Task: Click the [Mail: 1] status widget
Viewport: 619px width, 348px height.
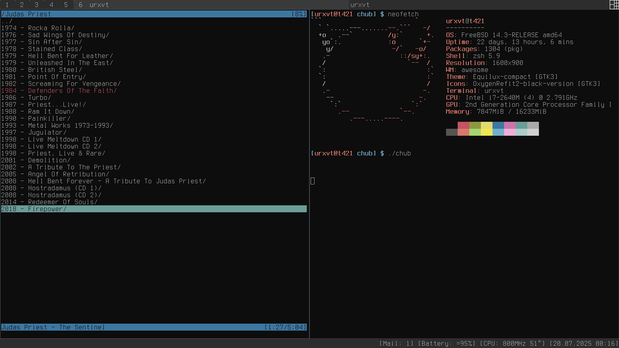Action: (397, 343)
